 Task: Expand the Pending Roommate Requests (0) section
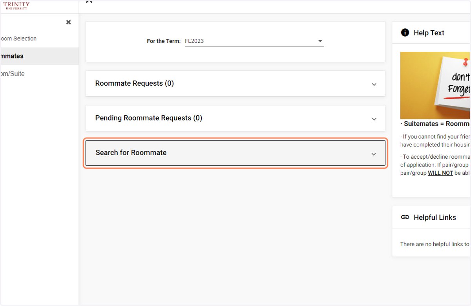[235, 118]
